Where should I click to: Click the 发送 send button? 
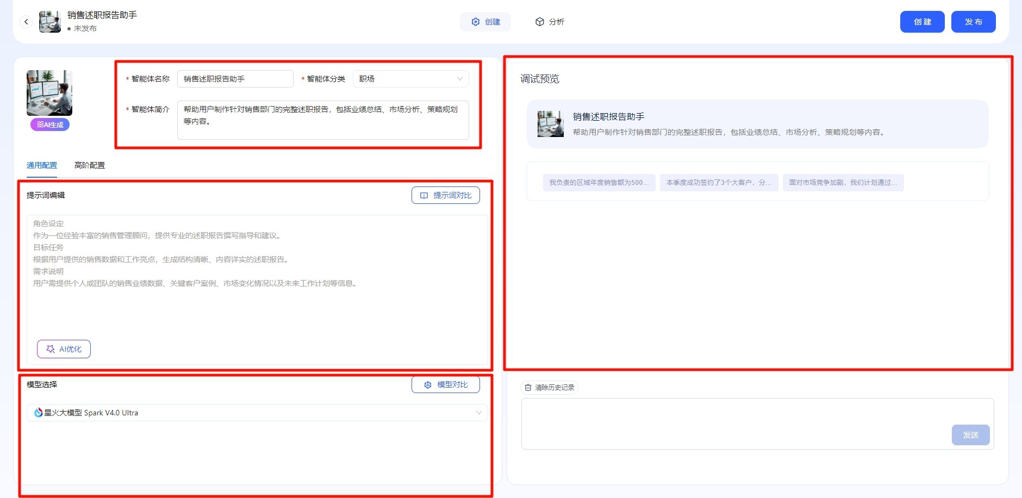[x=970, y=435]
